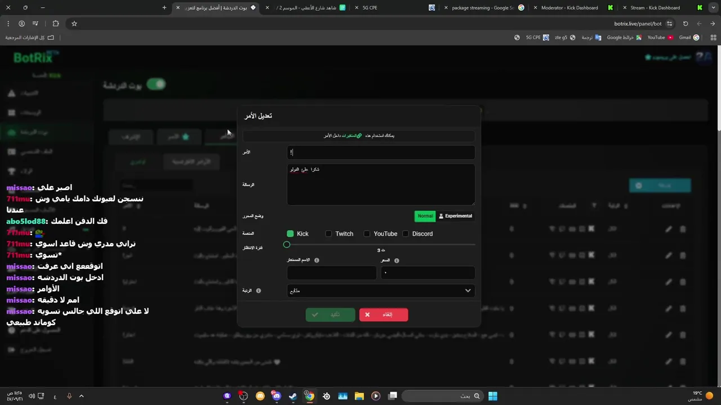This screenshot has height=405, width=721.
Task: Show hidden system tray icons chevron
Action: 81,396
